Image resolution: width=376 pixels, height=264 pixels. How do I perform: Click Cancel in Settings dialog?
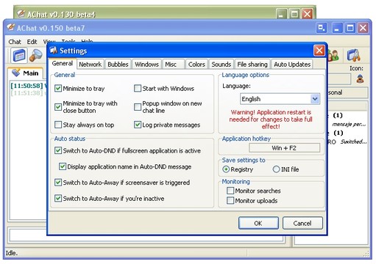point(302,223)
